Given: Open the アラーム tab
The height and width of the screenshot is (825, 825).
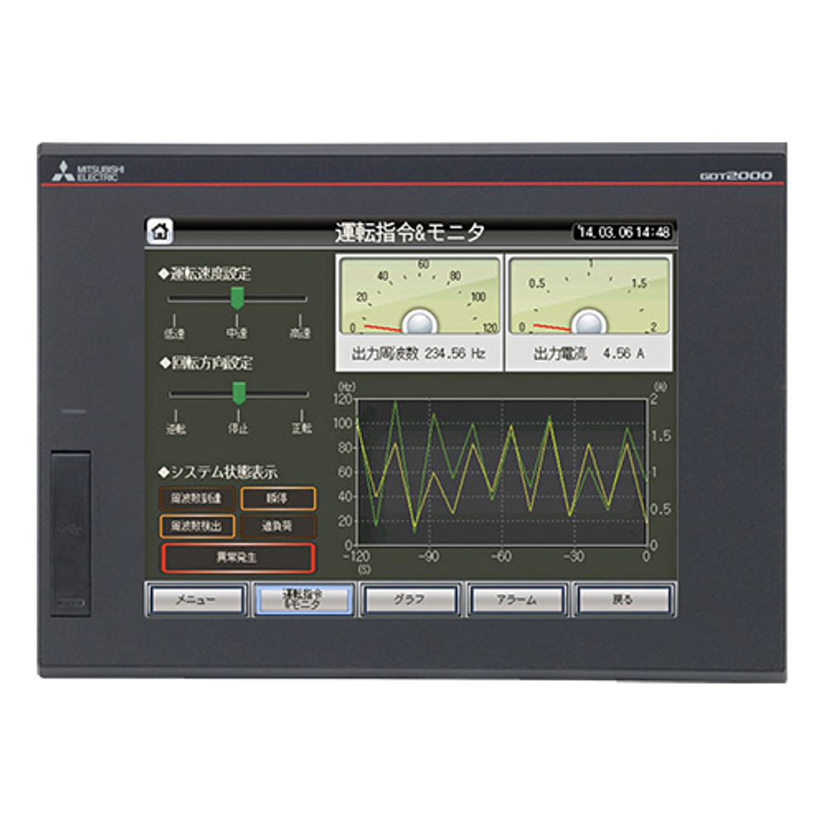Looking at the screenshot, I should pyautogui.click(x=517, y=600).
